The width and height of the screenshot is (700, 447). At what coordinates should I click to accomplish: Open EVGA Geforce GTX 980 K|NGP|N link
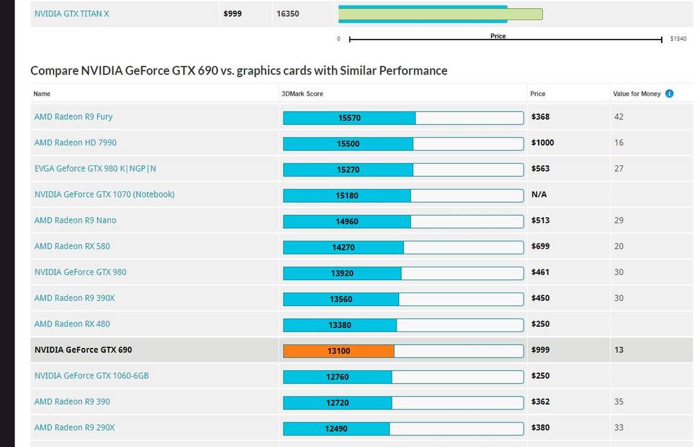click(95, 168)
